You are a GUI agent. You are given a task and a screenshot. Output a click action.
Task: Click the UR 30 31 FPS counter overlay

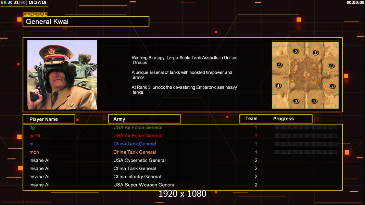[x=14, y=2]
